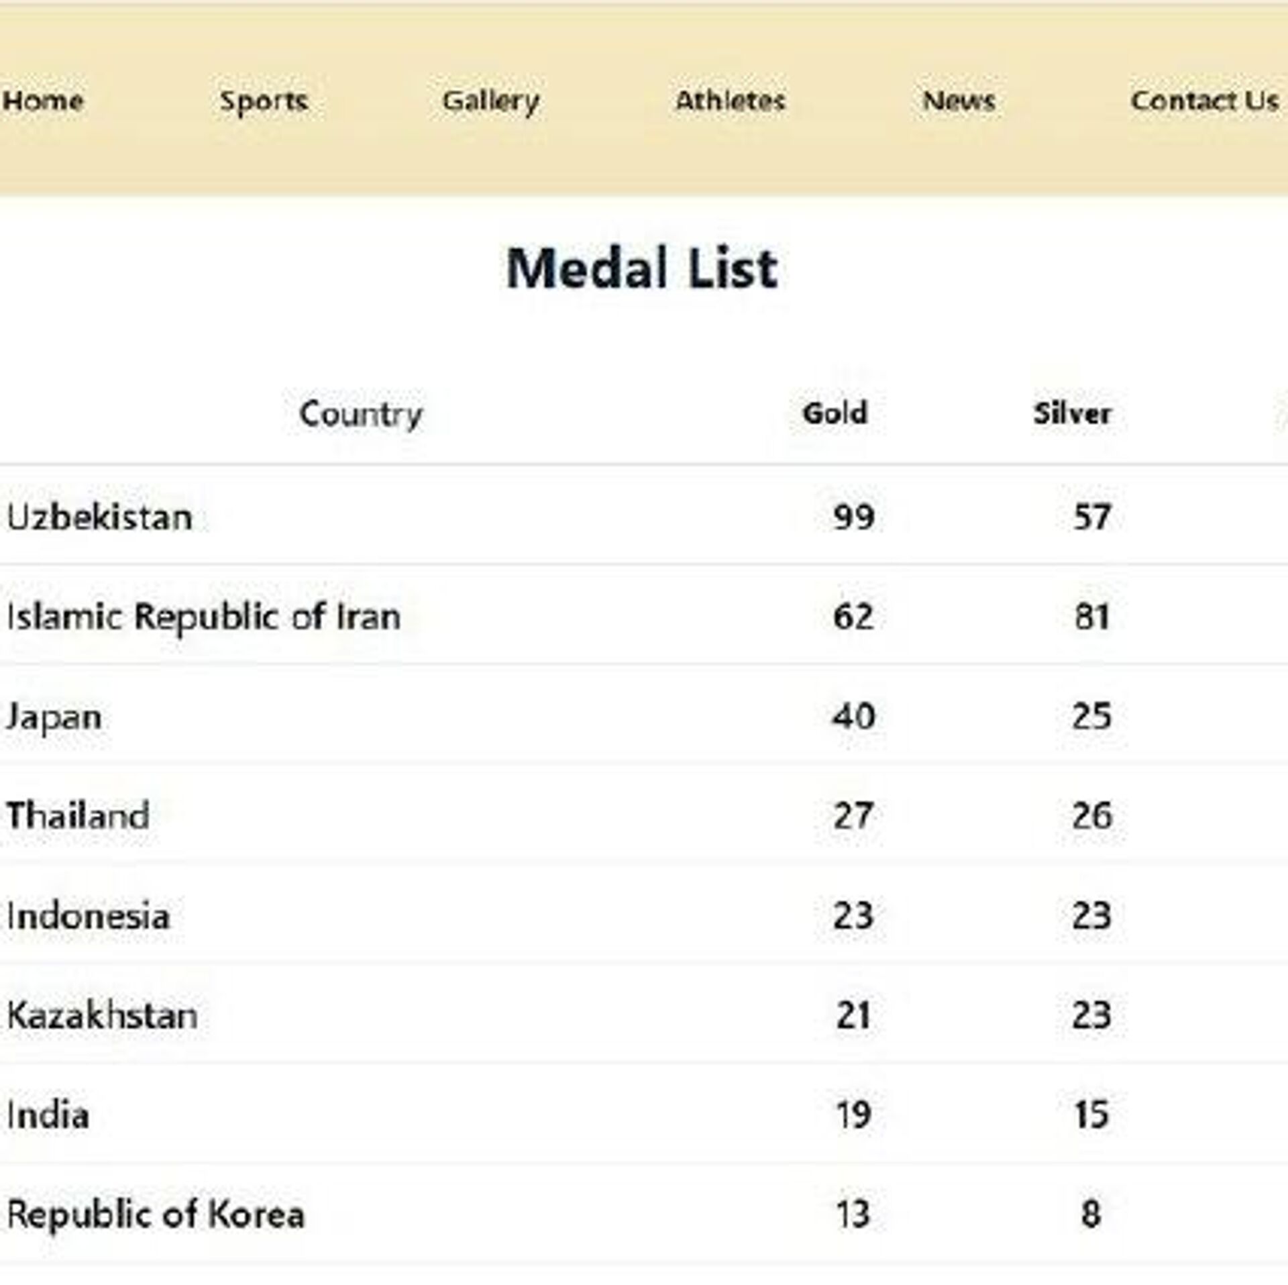Click Iran's silver count of 81
Viewport: 1288px width, 1285px height.
(x=1092, y=617)
